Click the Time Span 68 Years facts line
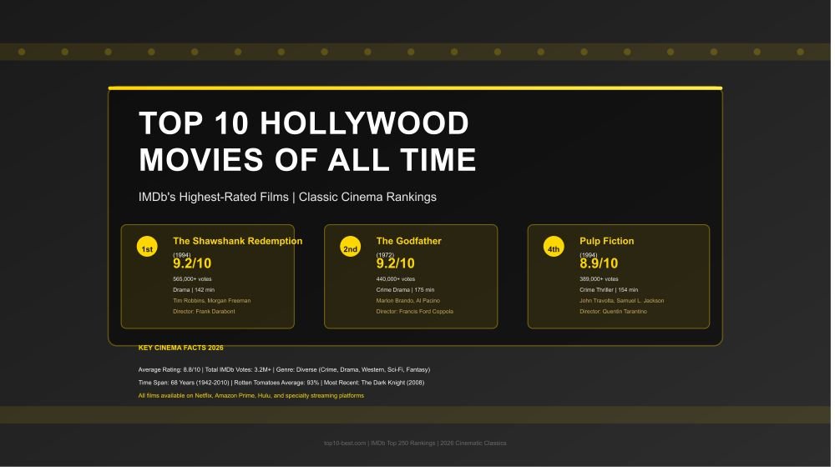This screenshot has width=835, height=471. [283, 383]
